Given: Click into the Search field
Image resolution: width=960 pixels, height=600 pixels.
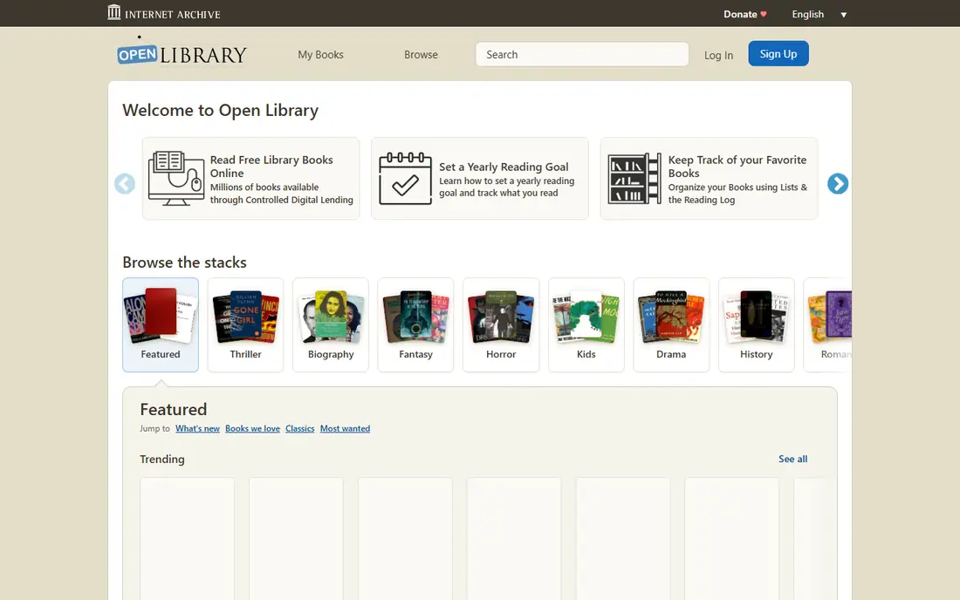Looking at the screenshot, I should point(581,54).
